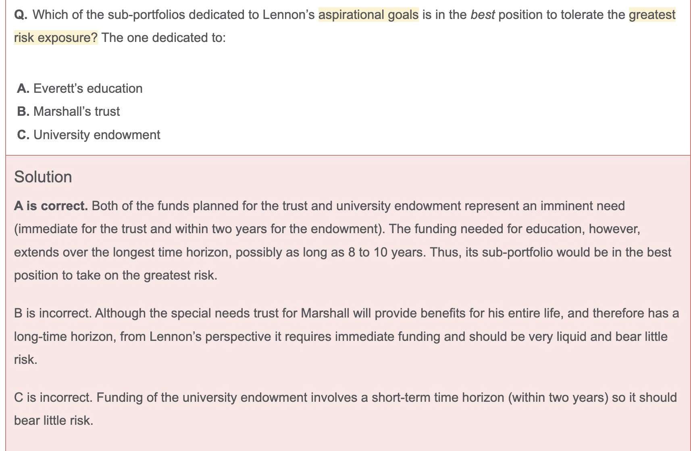Click the bold 'C.' option letter

click(23, 135)
